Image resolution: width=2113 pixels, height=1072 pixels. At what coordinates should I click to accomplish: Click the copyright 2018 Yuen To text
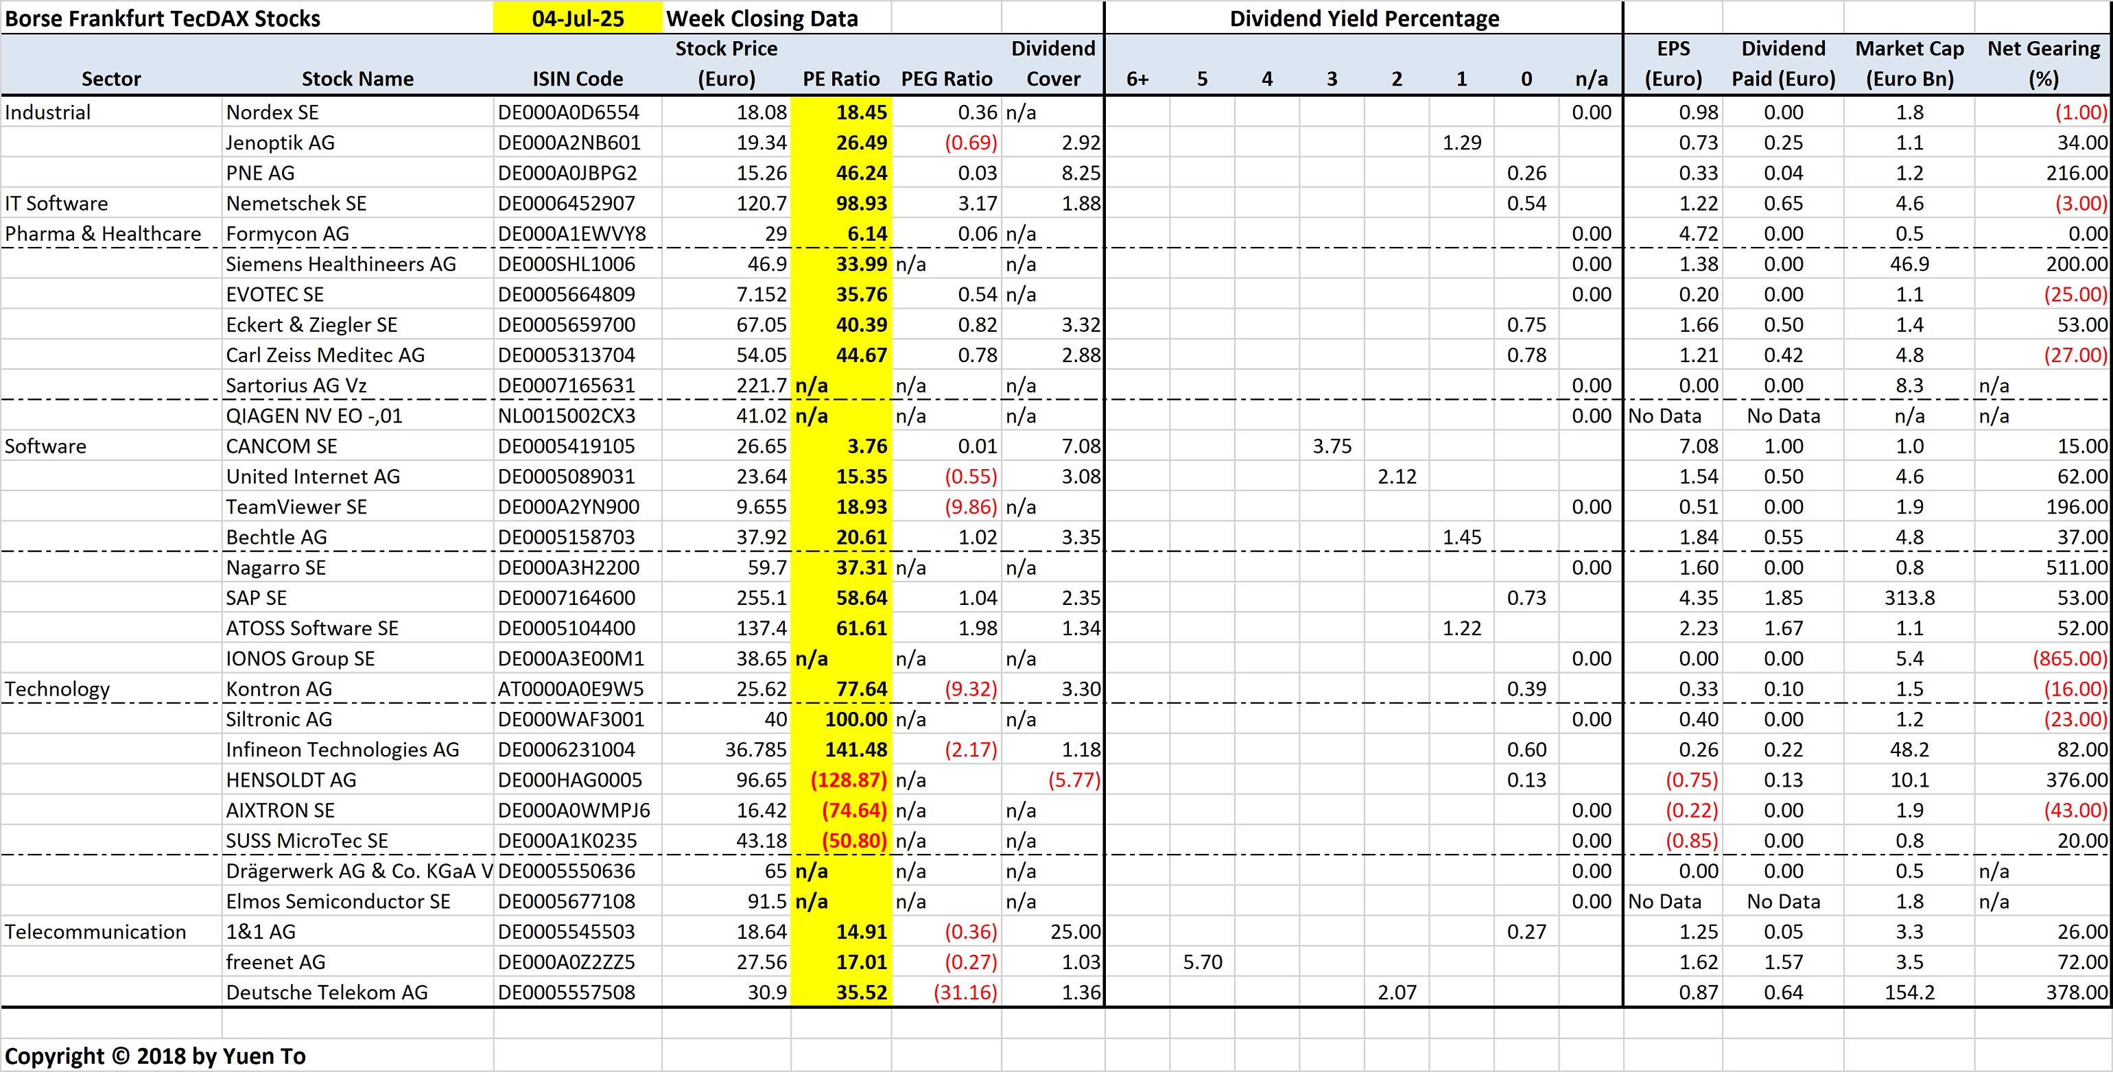[155, 1056]
